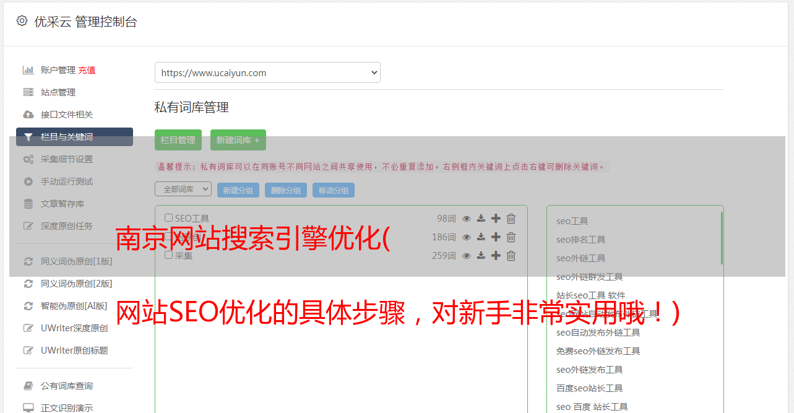View words in the 采集 library (eye icon)
Viewport: 794px width, 413px height.
[467, 256]
